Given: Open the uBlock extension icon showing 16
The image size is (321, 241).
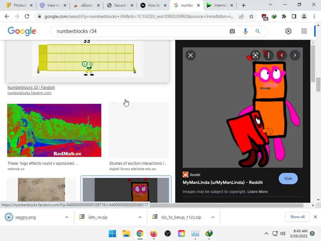Looking at the screenshot, I should point(265,17).
